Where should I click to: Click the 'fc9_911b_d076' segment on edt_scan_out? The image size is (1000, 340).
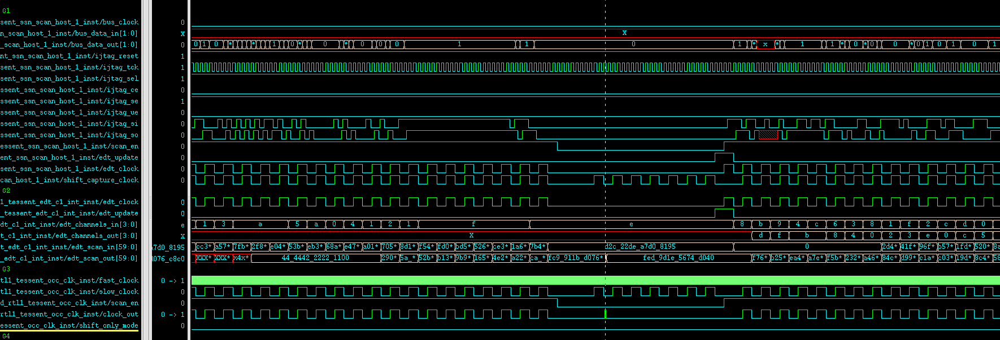click(576, 258)
